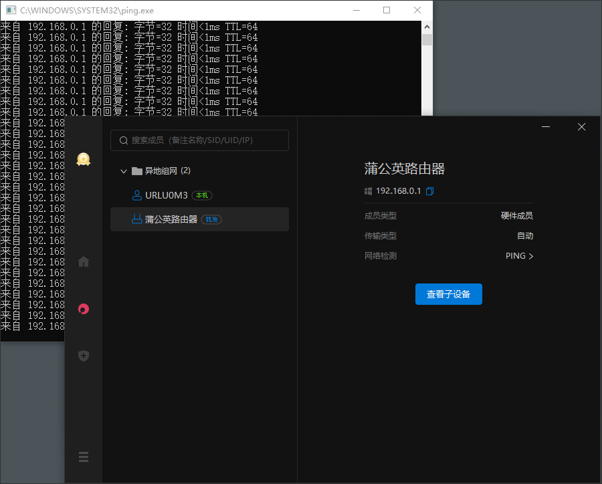Select the 蒲公英路由器 member entry
602x484 pixels.
point(171,219)
